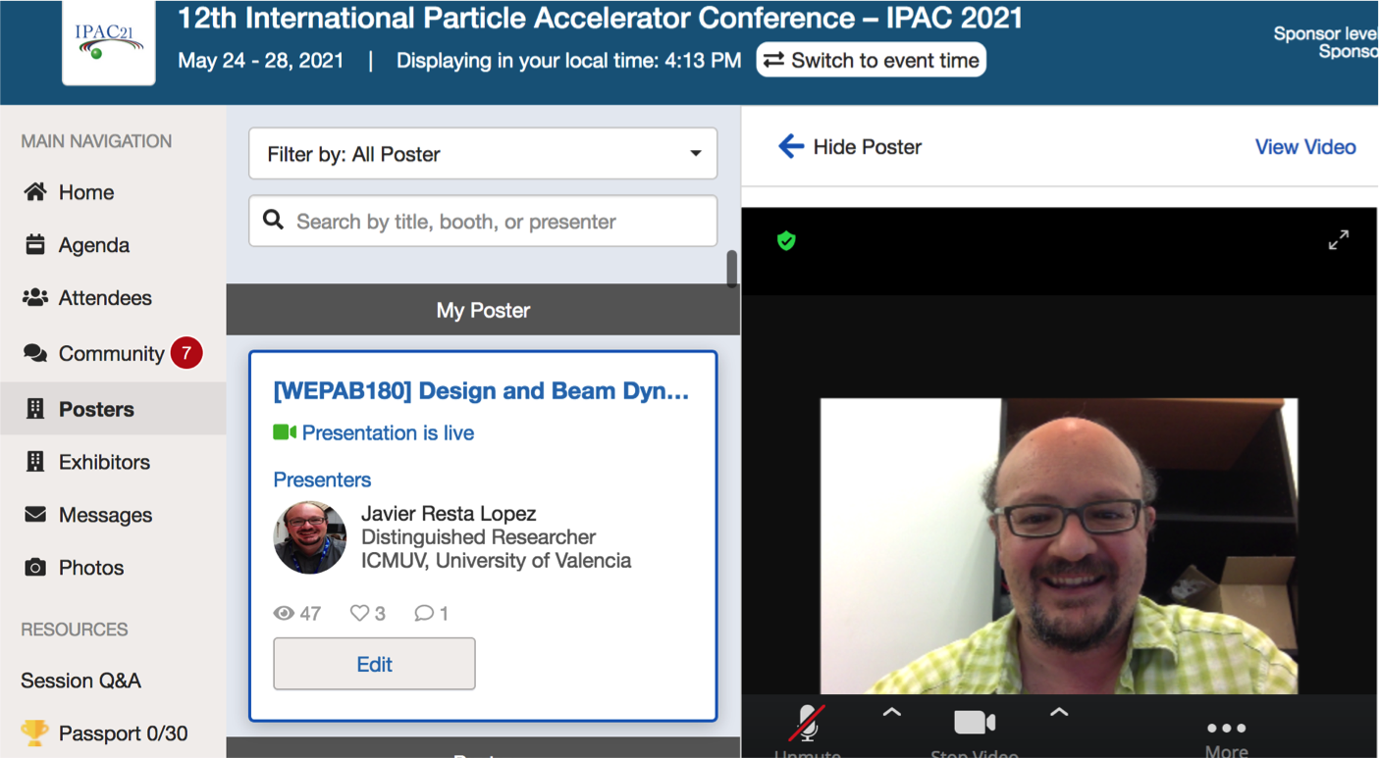Click the Distinguished Researcher title
1379x758 pixels.
[478, 537]
